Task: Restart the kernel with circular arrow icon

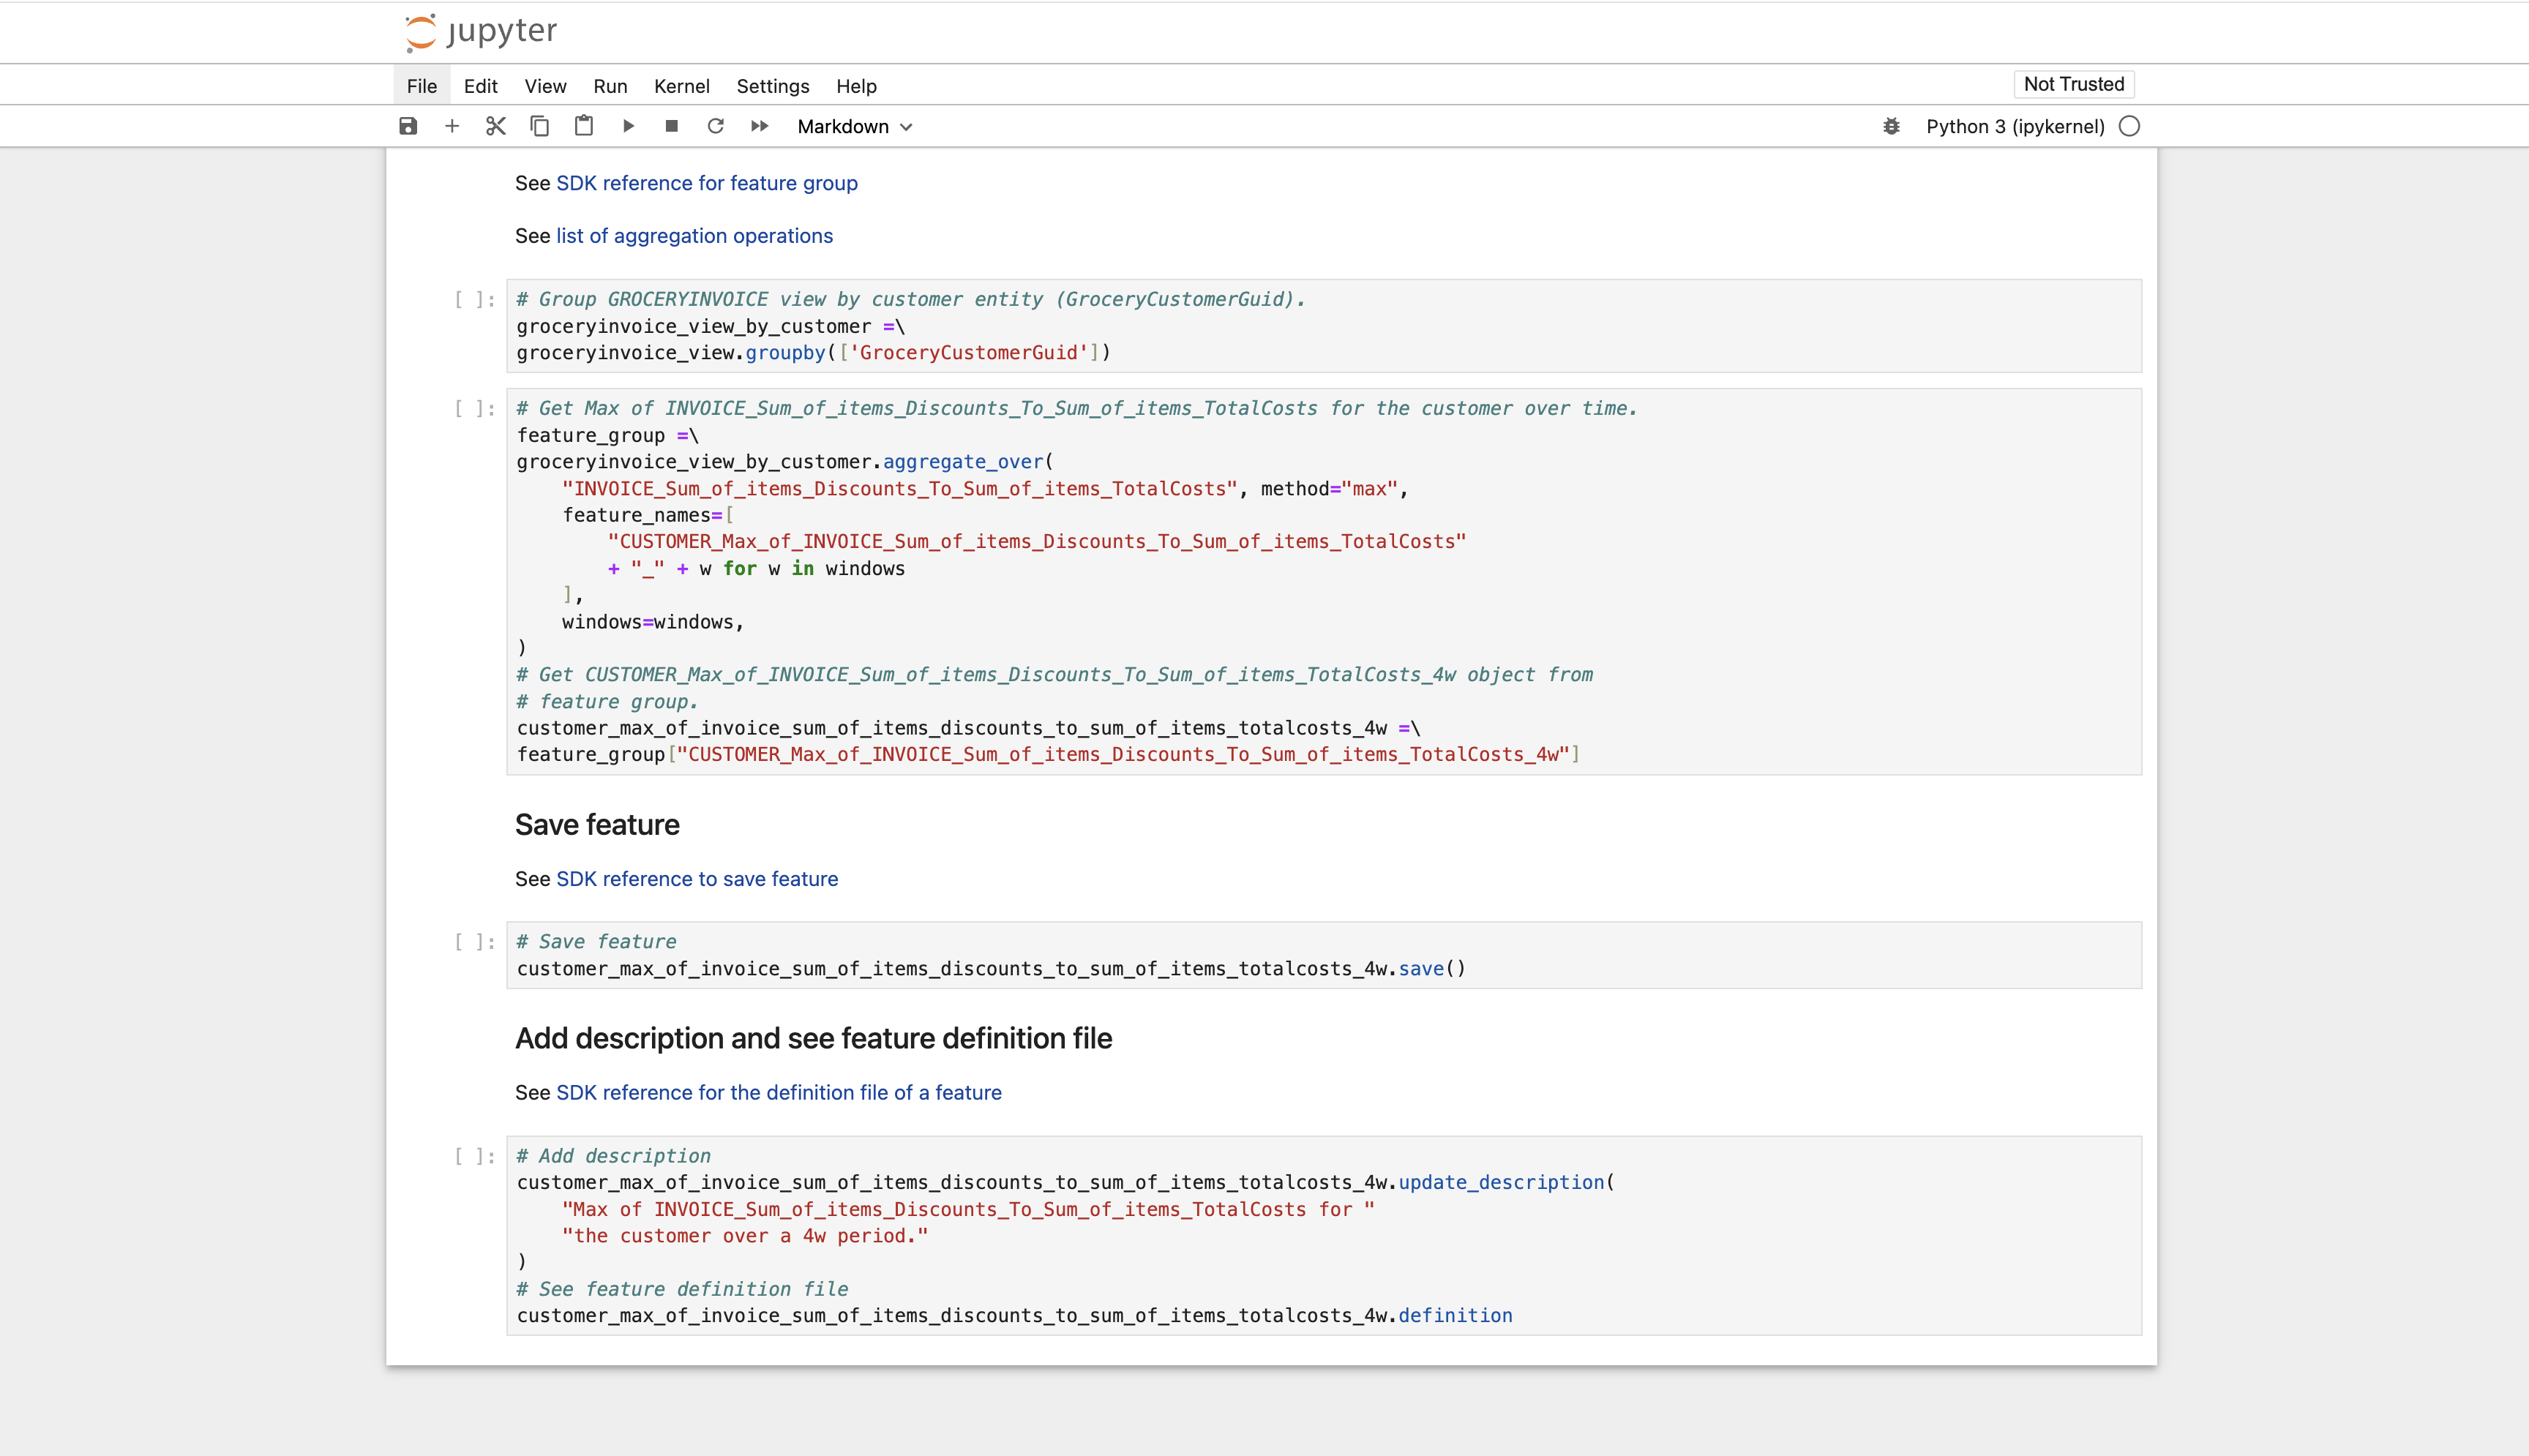Action: (716, 126)
